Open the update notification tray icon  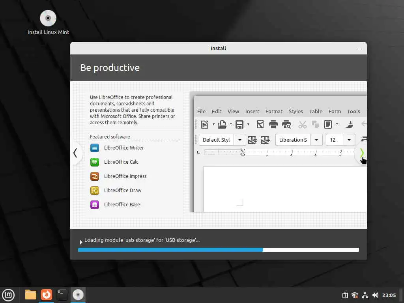pos(345,295)
